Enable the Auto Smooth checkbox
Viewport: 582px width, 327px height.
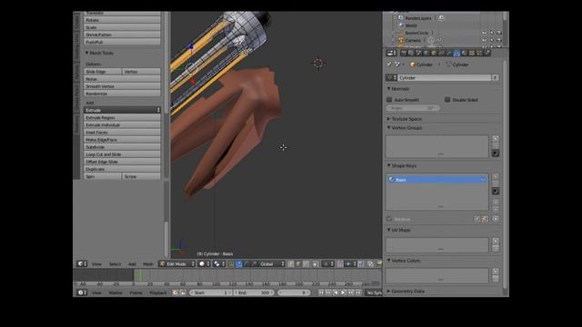pyautogui.click(x=389, y=100)
